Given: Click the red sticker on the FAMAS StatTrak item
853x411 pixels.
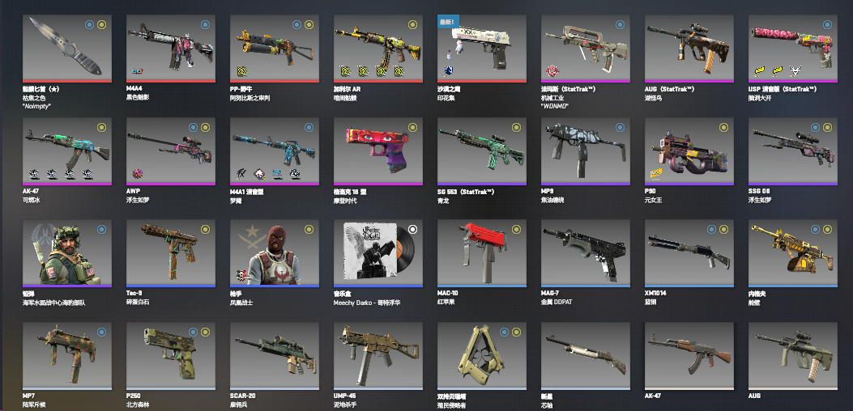Looking at the screenshot, I should point(552,71).
